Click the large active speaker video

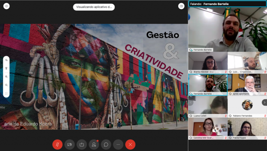pos(228,29)
